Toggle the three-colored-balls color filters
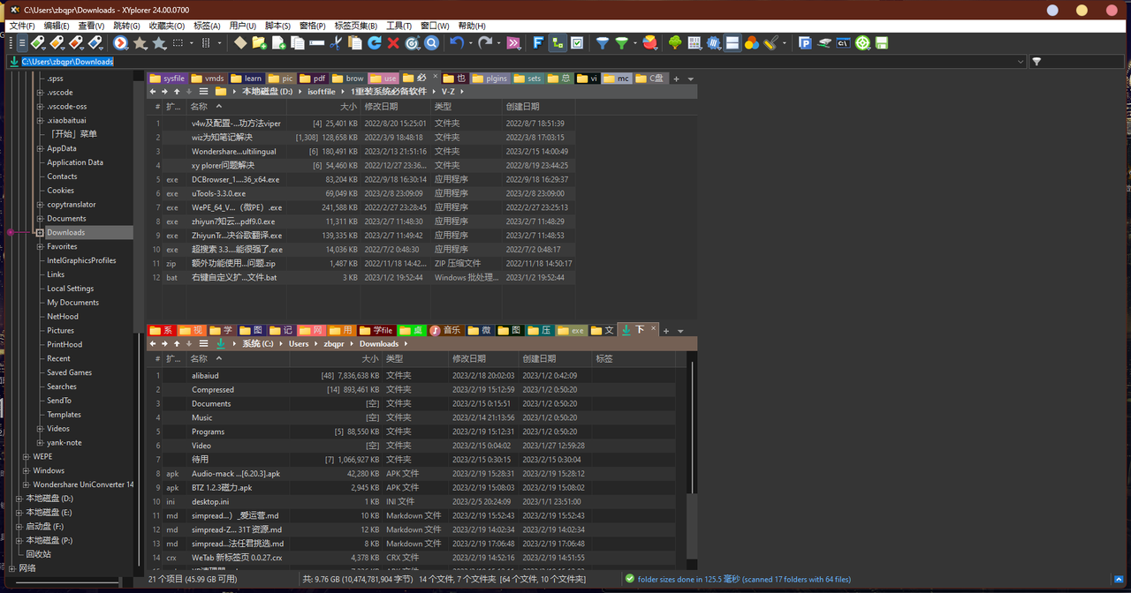Viewport: 1131px width, 593px height. click(x=752, y=42)
